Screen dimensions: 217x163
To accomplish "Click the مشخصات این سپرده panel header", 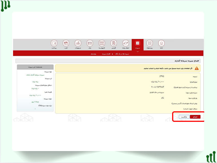I will [35, 67].
